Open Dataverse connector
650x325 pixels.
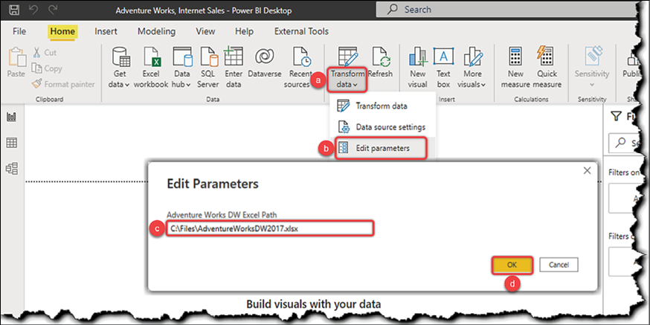[265, 63]
